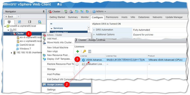Open the Summary tab
190x95 pixels.
[x=73, y=17]
